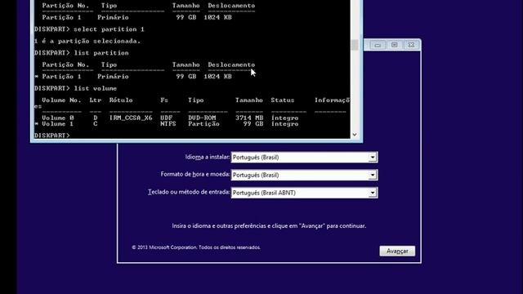This screenshot has height=294, width=523.
Task: Click the 'DVD-ROM' type entry
Action: tap(202, 118)
